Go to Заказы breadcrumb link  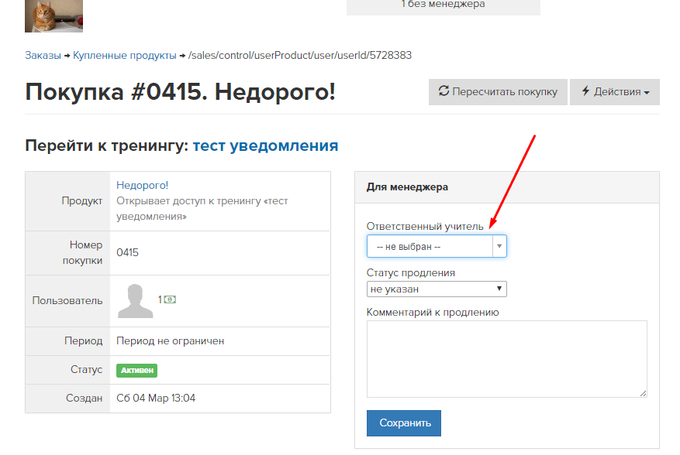43,56
